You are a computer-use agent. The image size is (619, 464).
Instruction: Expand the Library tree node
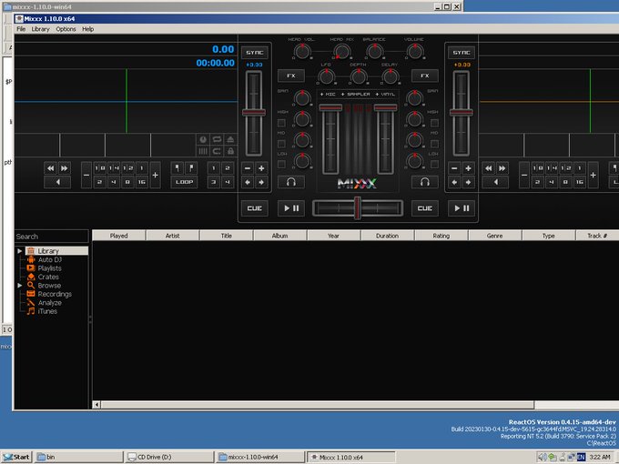[x=19, y=251]
